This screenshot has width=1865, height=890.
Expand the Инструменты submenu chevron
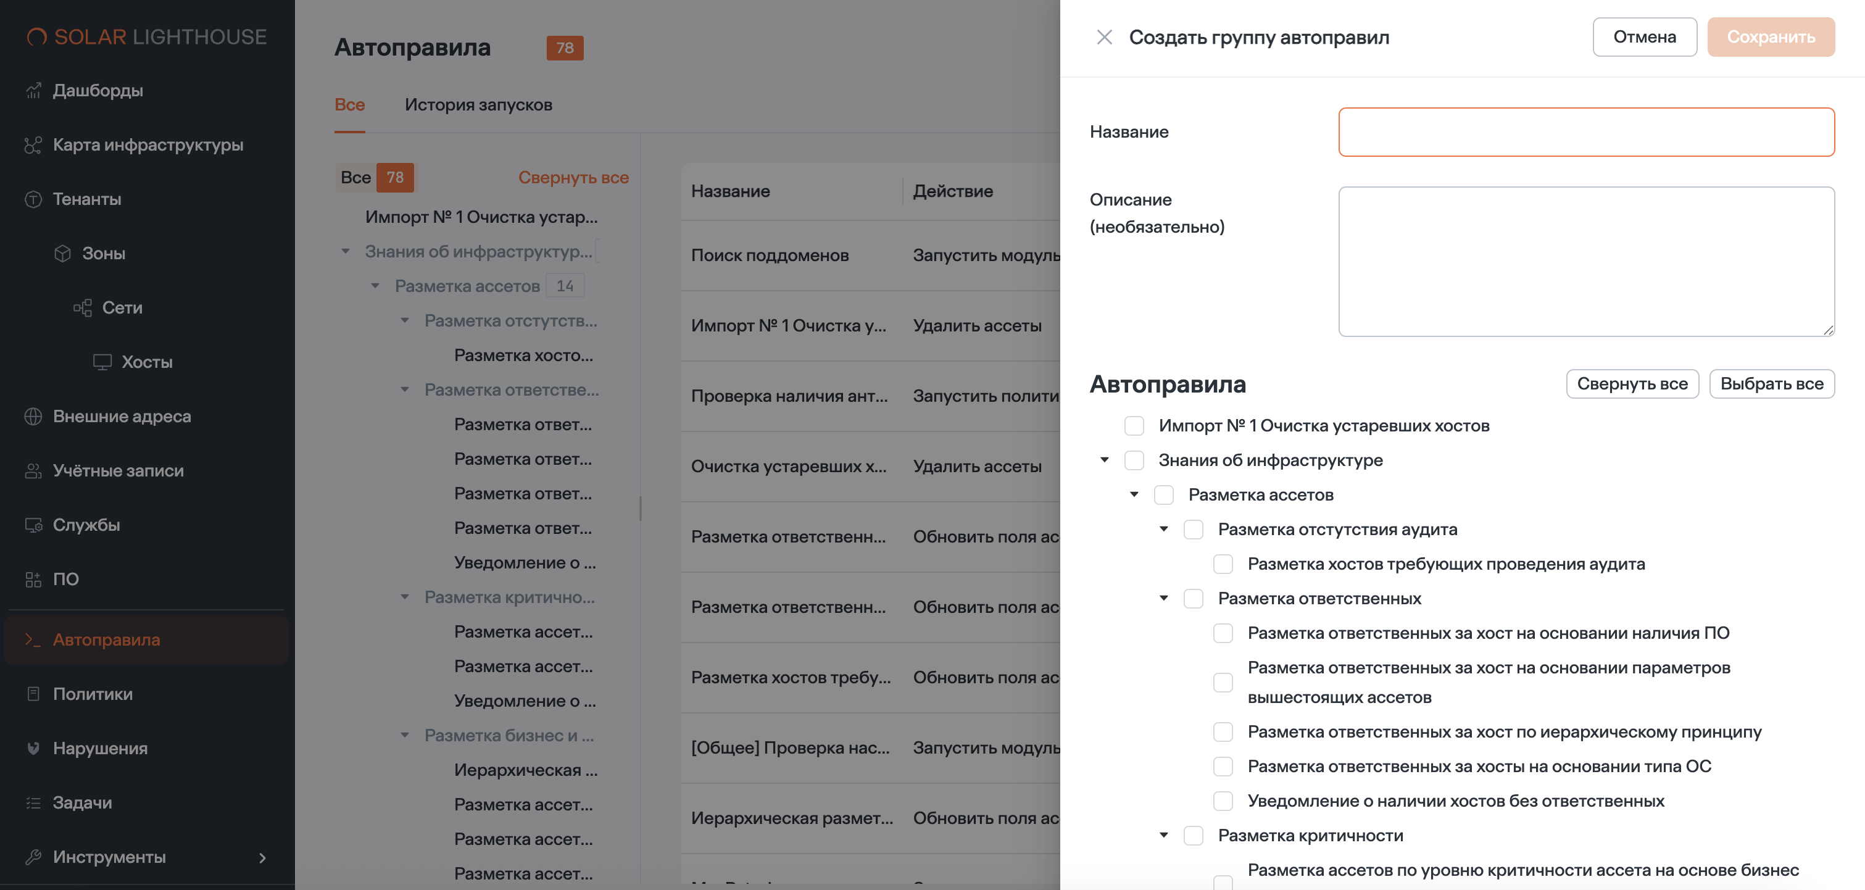coord(262,857)
